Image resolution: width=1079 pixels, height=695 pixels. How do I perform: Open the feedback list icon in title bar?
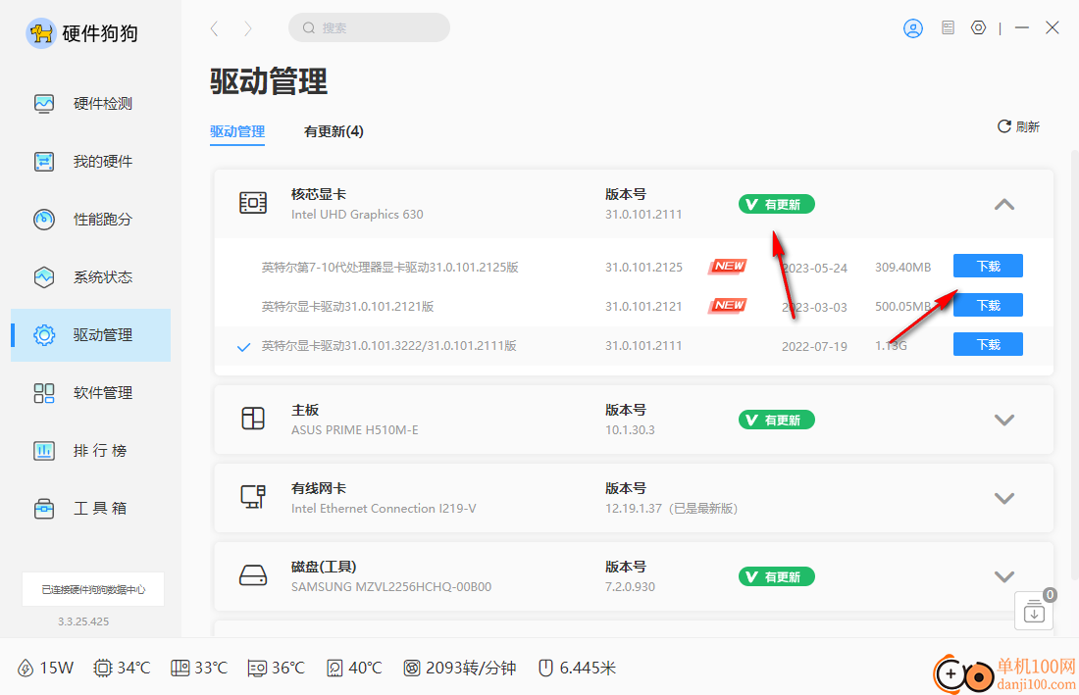tap(948, 27)
